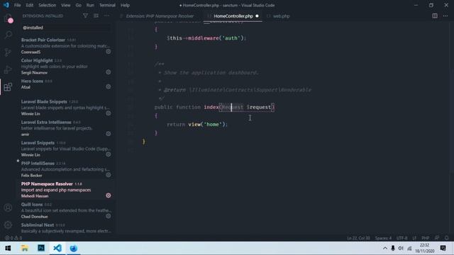Manage PHP Namespace Resolver gear icon
454x255 pixels.
coord(109,195)
